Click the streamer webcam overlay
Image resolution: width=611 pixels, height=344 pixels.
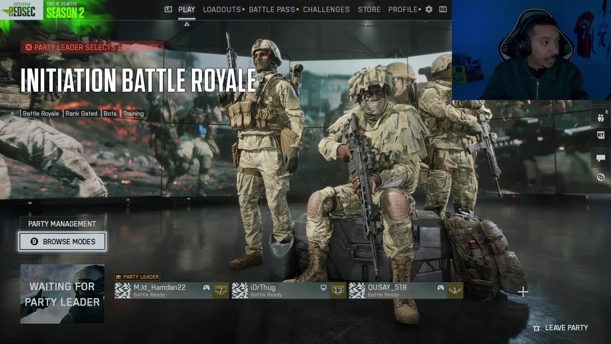click(x=531, y=50)
